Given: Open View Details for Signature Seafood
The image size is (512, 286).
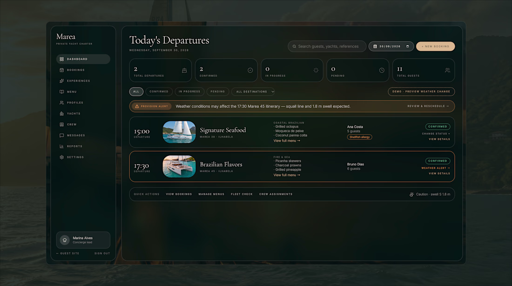Looking at the screenshot, I should click(439, 139).
